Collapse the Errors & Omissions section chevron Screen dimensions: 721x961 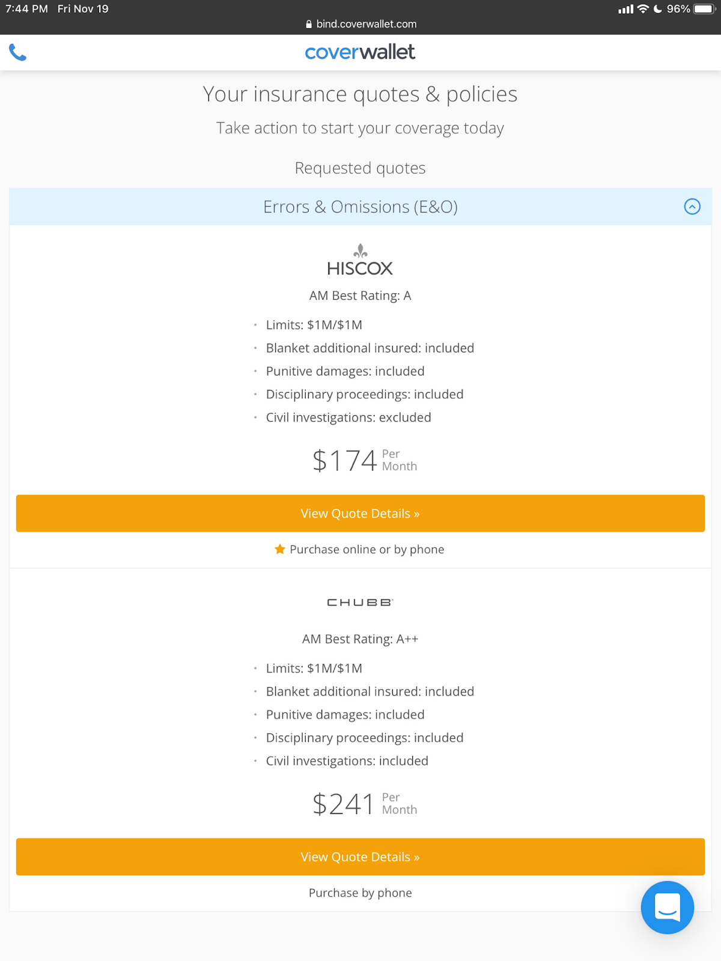click(692, 207)
